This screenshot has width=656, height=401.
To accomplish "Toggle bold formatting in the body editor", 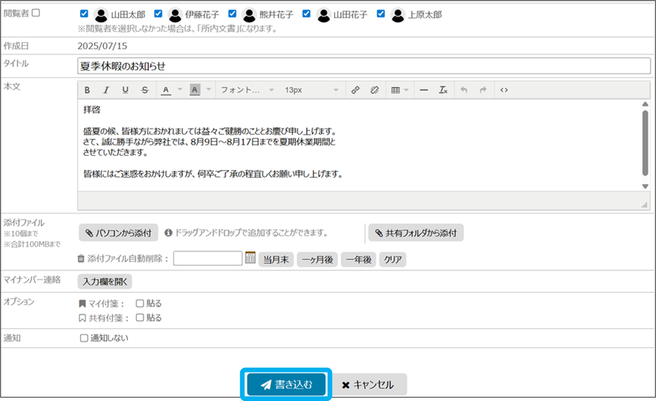I will (87, 90).
